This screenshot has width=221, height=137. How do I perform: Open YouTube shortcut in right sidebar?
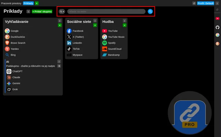218,18
